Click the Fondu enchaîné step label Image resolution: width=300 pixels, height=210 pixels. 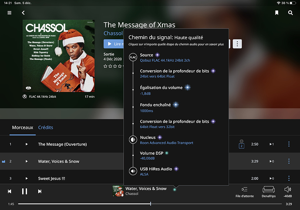tap(155, 105)
